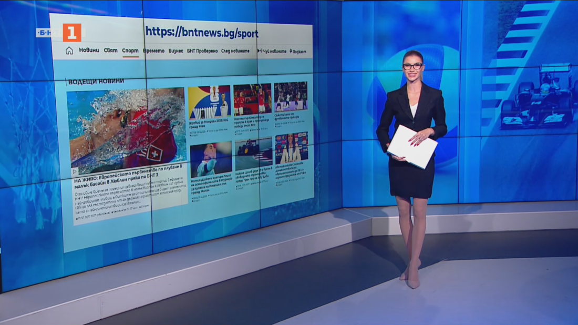Open the След новините link
Image resolution: width=578 pixels, height=325 pixels.
point(235,51)
